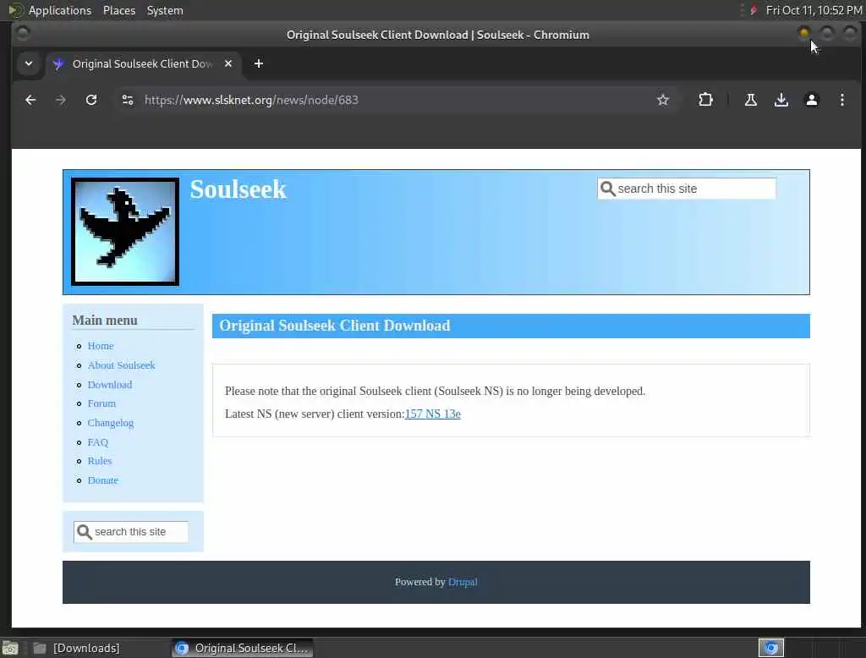866x658 pixels.
Task: Switch to the [Downloads] taskbar window
Action: point(77,648)
